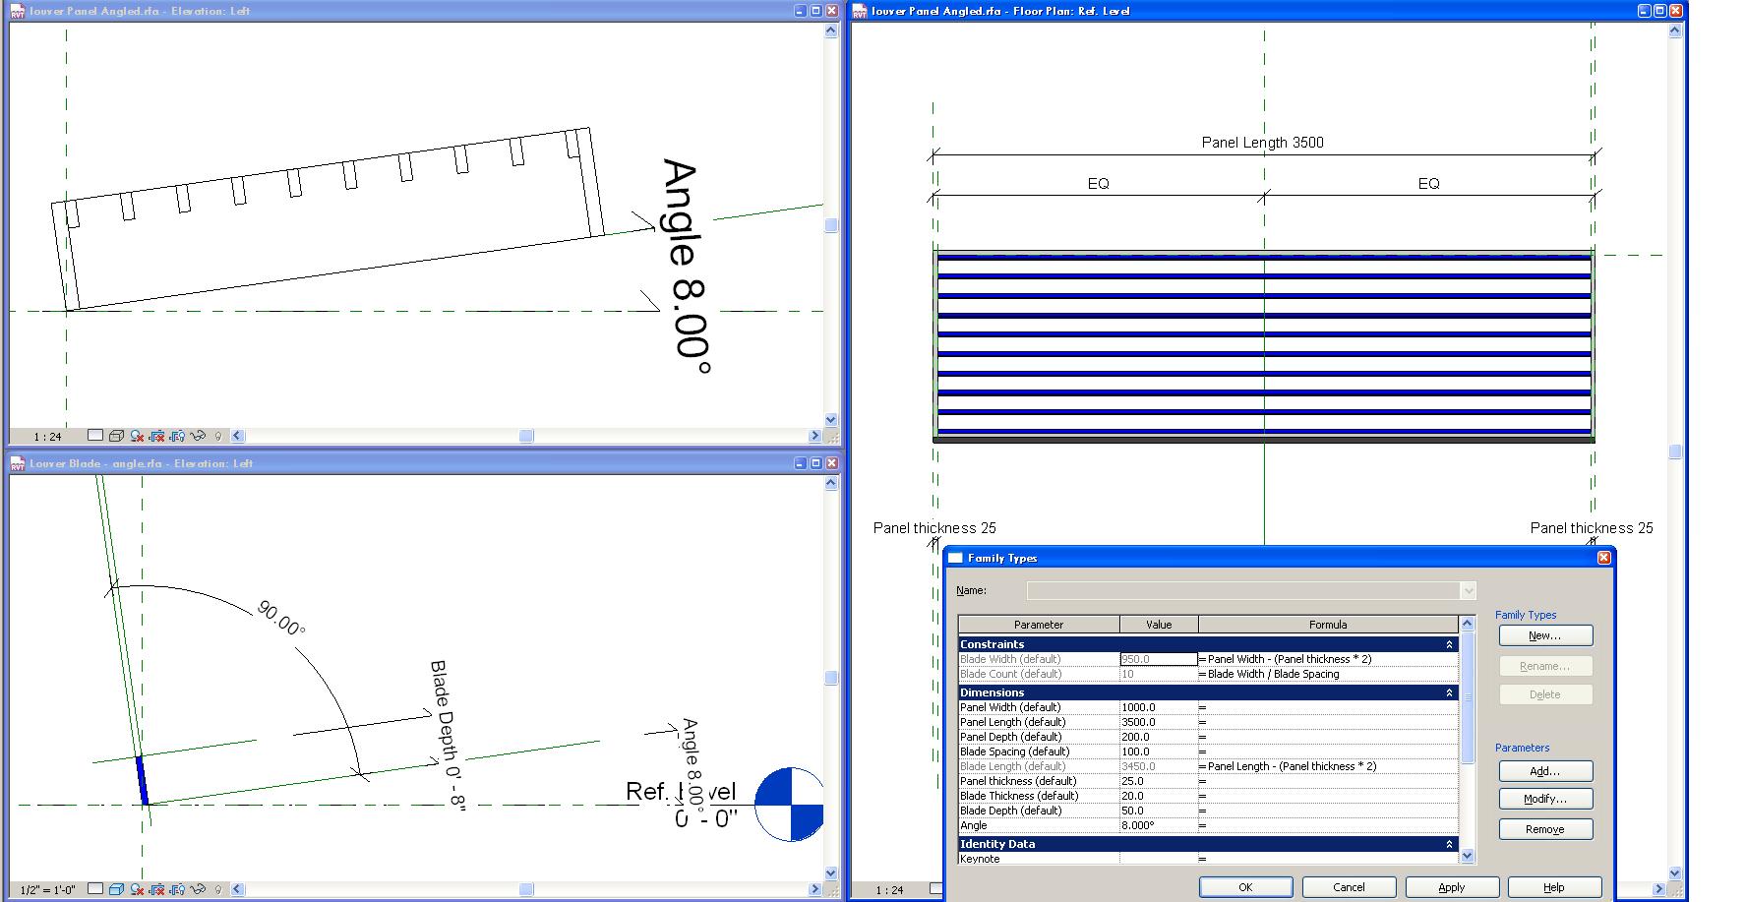The height and width of the screenshot is (902, 1746).
Task: Toggle shadows icon in Louver Blade elevation view
Action: point(137,889)
